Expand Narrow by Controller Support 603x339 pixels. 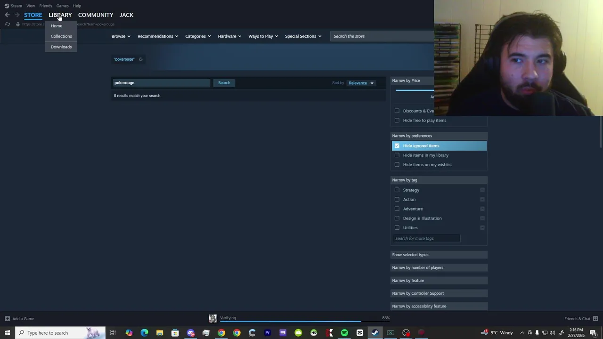439,293
